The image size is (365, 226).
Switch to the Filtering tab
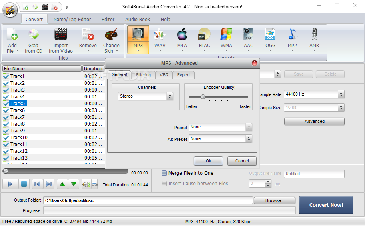coord(143,75)
